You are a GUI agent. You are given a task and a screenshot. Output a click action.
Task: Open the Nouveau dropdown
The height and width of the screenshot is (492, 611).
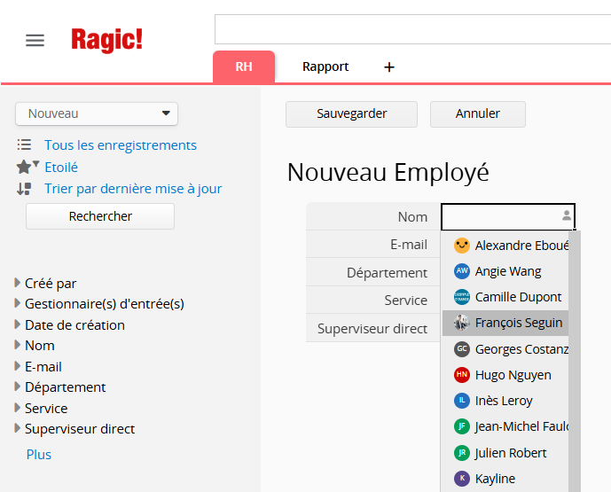[97, 113]
